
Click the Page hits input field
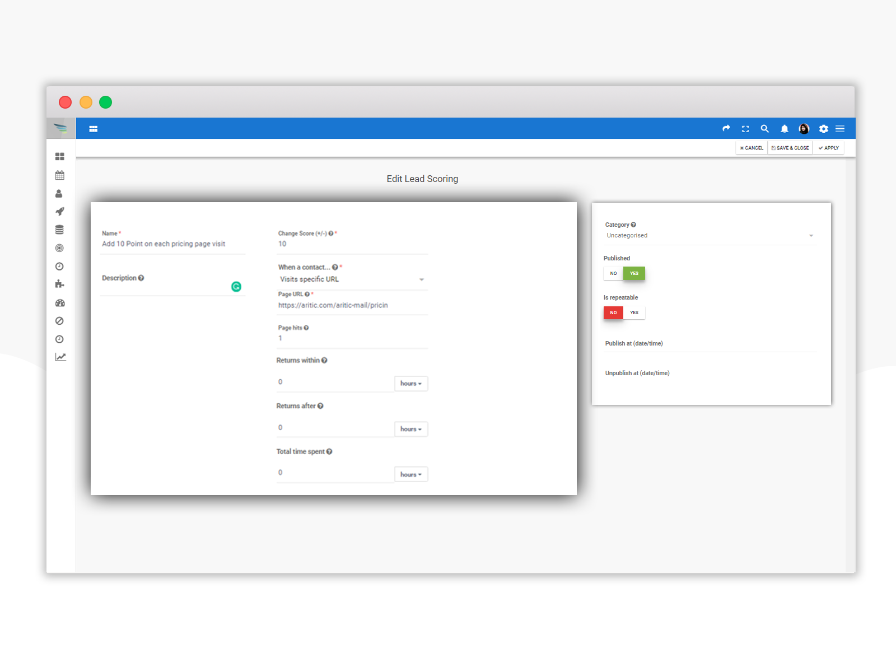(x=352, y=338)
